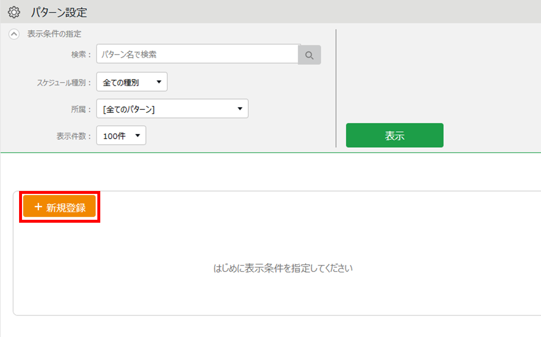Click the arrow on 100件 dropdown
This screenshot has height=337, width=541.
137,135
